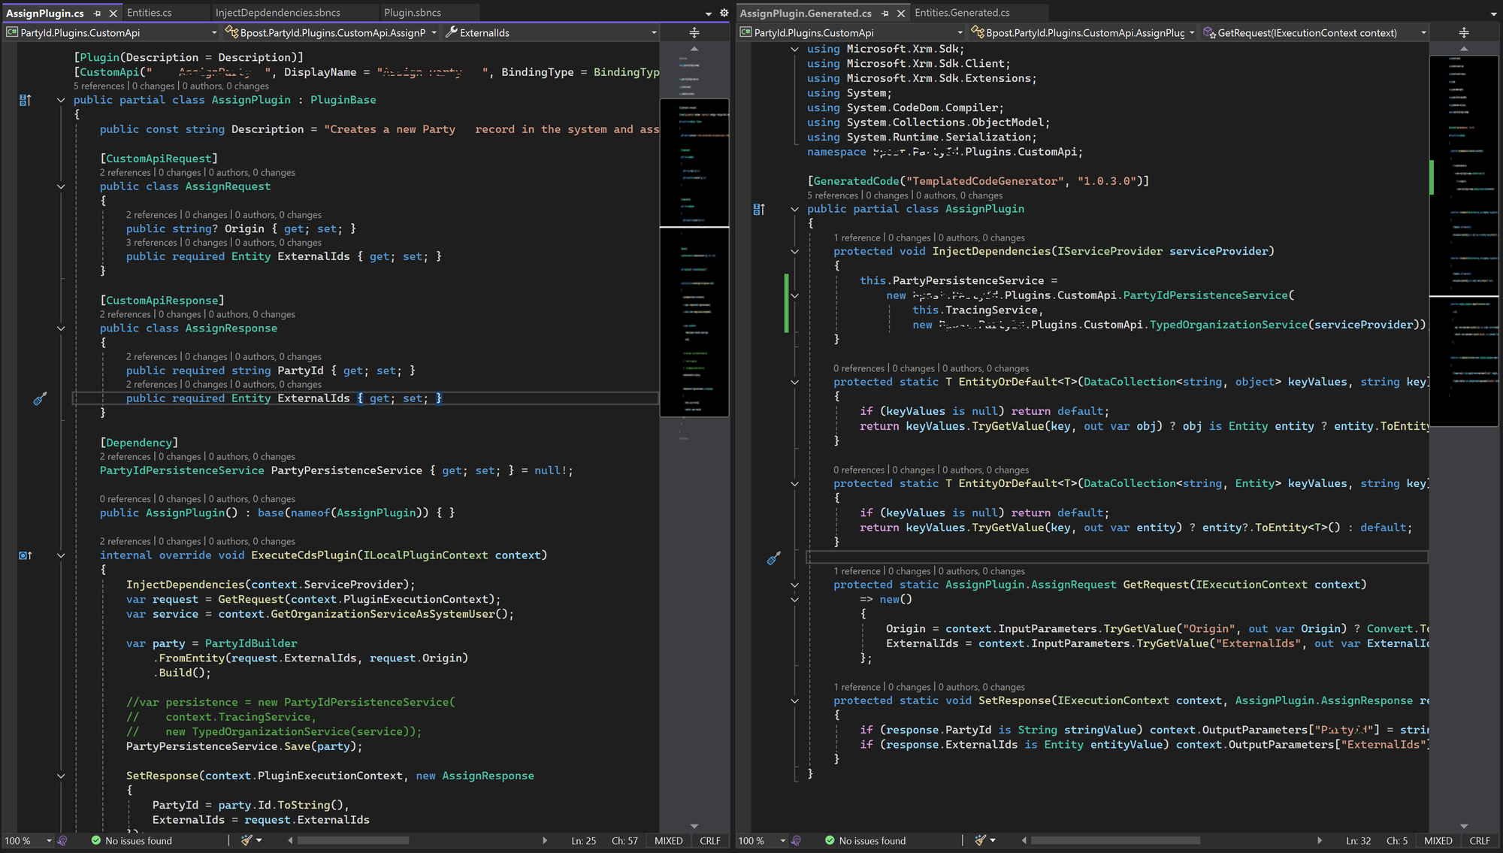Click 'Ln: 32' line indicator in right editor

(x=1358, y=840)
